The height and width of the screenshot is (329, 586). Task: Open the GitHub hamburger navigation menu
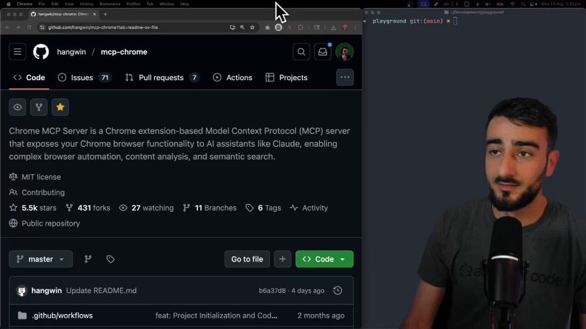tap(18, 52)
